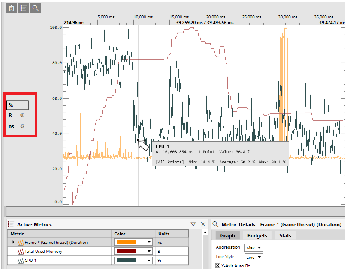Select the % axis unit button
347x273 pixels.
tap(18, 105)
